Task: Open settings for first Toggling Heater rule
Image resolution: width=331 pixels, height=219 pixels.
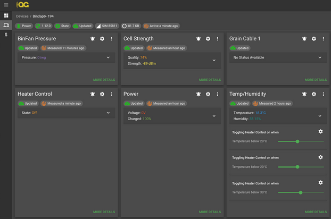Action: 320,132
